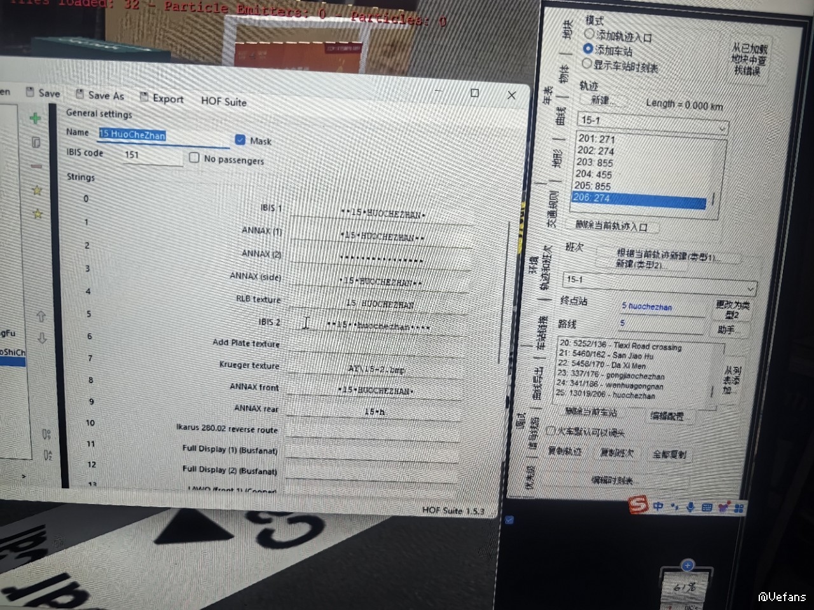This screenshot has width=814, height=610.
Task: Click the IBIS 1 string field
Action: coord(382,213)
